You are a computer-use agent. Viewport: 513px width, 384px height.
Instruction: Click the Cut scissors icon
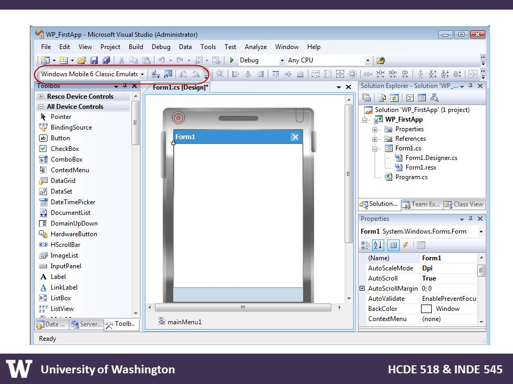click(x=121, y=60)
